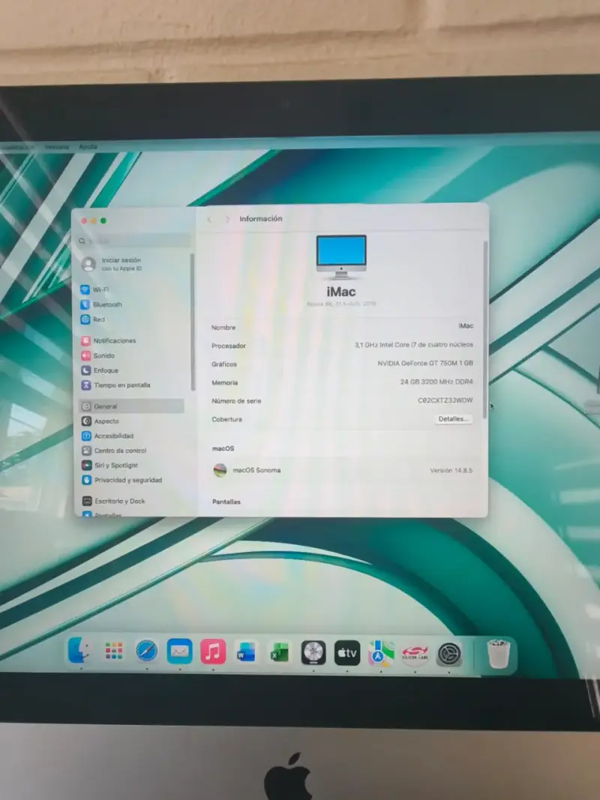Open the DVD Player disc icon in Dock
600x800 pixels.
313,652
